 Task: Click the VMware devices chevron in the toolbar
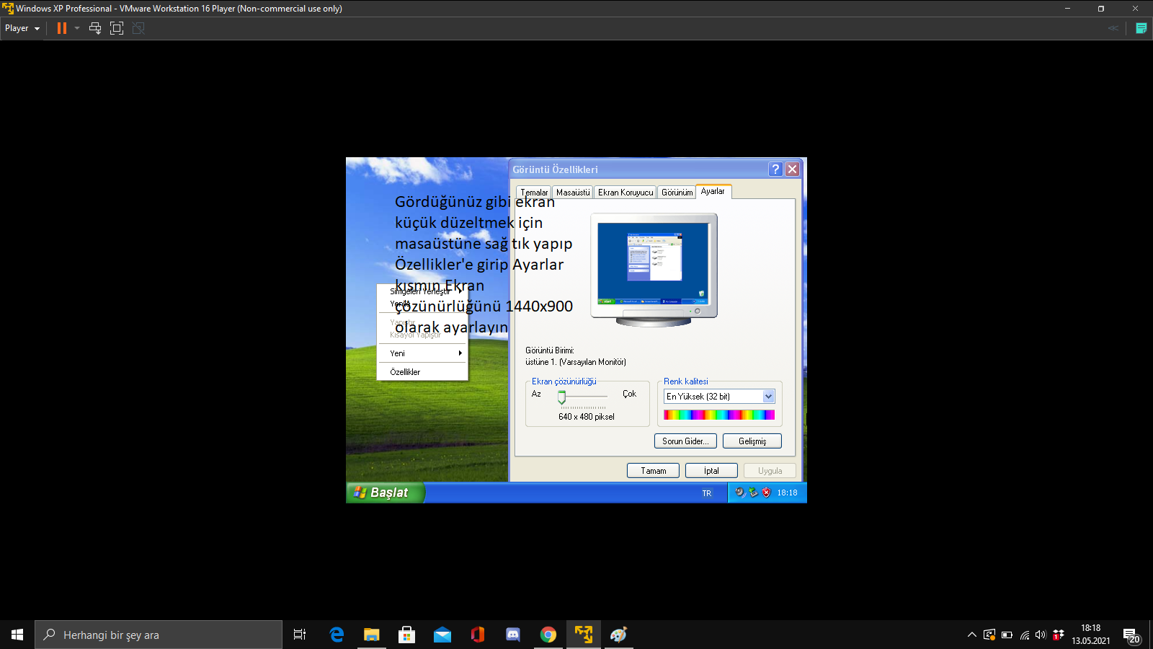(x=1113, y=28)
